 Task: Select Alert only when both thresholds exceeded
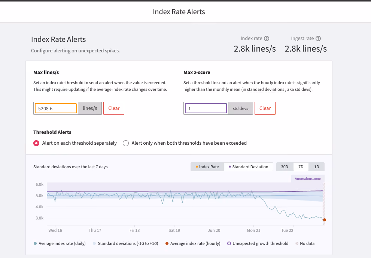pyautogui.click(x=126, y=143)
